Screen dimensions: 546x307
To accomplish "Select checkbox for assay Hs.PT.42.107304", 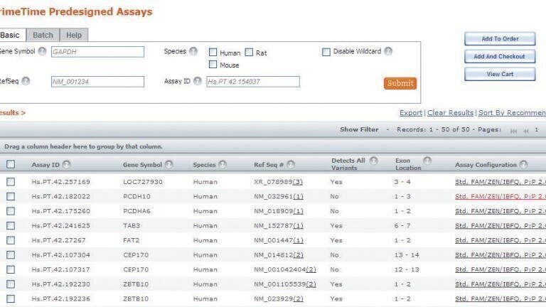I will [x=11, y=255].
